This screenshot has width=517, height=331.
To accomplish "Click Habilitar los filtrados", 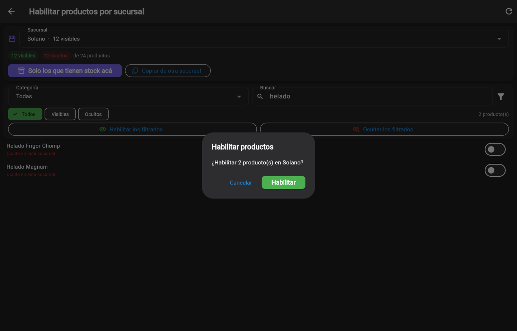I will (132, 129).
